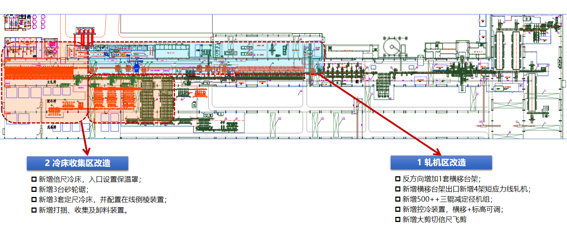
Task: Check the box beside 反方向增加1套横移台架
Action: (x=397, y=179)
